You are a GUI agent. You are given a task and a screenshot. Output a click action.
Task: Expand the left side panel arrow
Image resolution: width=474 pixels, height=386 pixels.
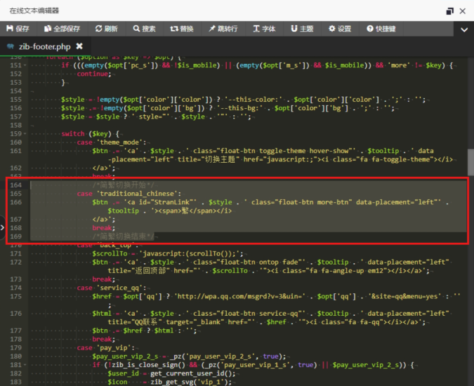[2, 227]
